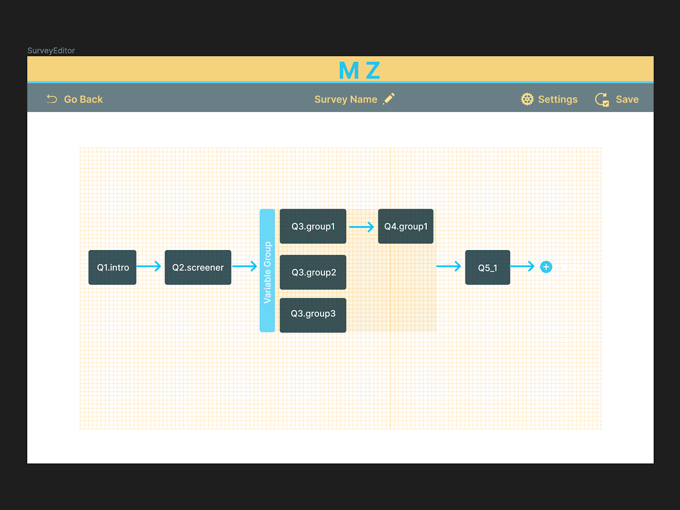The width and height of the screenshot is (680, 510).
Task: Click the Go Back label
Action: (83, 99)
